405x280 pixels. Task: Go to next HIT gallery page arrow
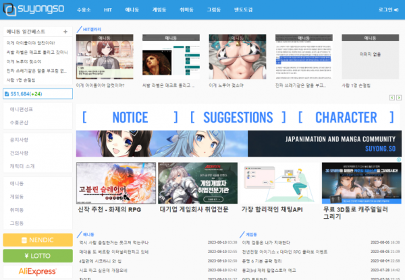click(x=398, y=98)
